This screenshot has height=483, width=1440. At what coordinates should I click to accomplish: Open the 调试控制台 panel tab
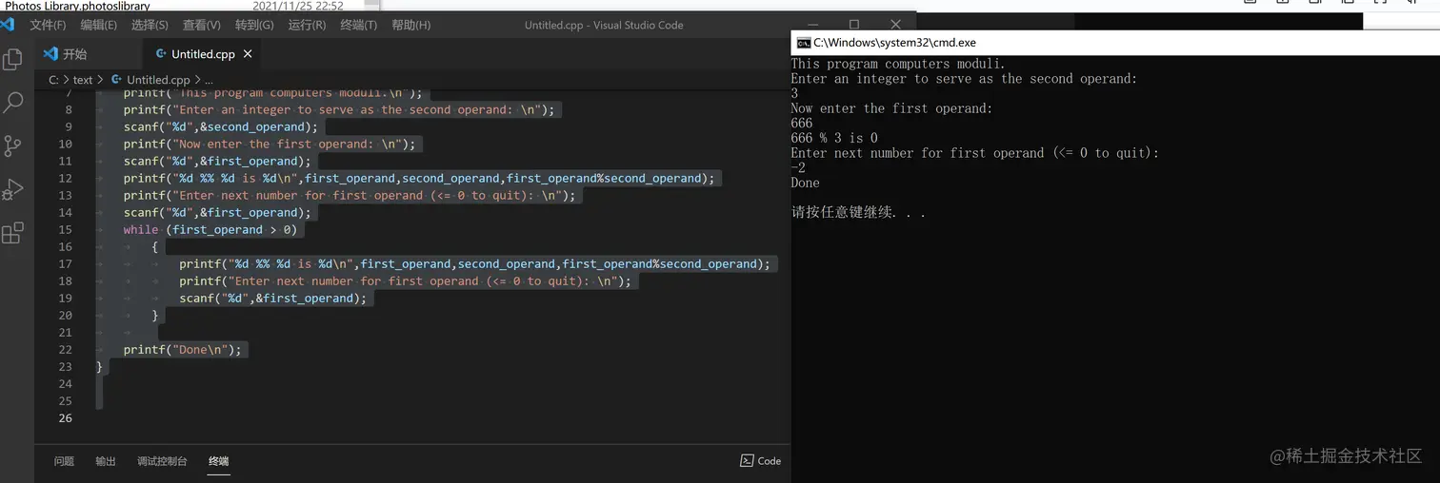pos(162,461)
